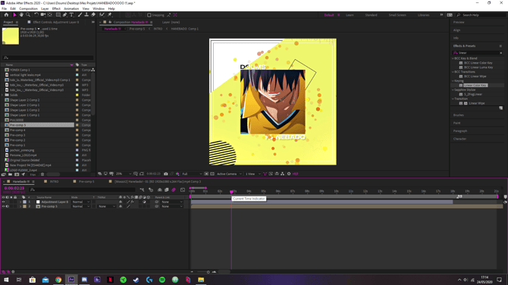This screenshot has height=285, width=508.
Task: Open the 1 View layout dropdown
Action: [x=252, y=174]
